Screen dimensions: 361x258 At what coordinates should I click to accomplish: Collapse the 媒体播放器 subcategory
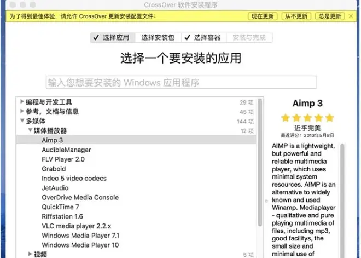coord(30,130)
